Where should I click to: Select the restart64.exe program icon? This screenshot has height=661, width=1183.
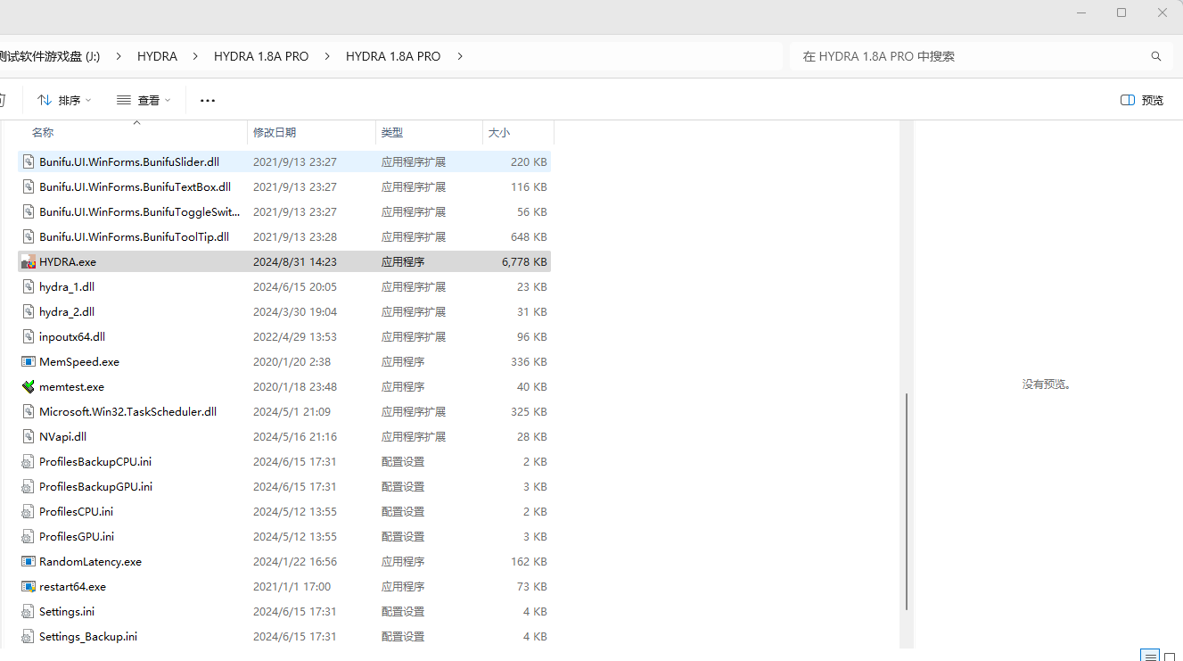coord(29,587)
